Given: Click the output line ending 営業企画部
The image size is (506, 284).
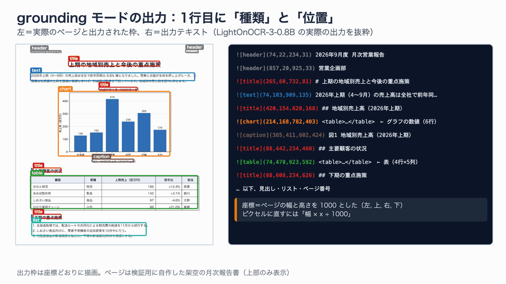Looking at the screenshot, I should [x=291, y=68].
